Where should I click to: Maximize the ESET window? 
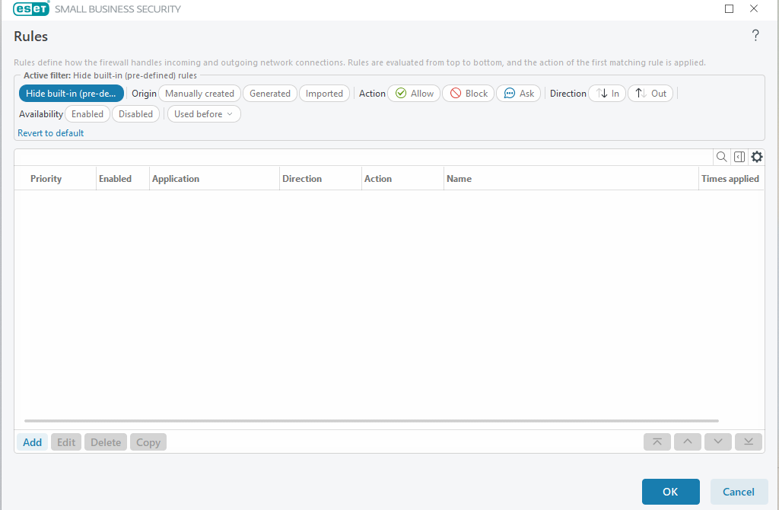coord(730,8)
